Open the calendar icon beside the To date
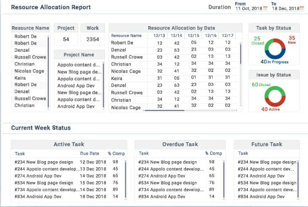The height and width of the screenshot is (207, 308). coord(301,8)
